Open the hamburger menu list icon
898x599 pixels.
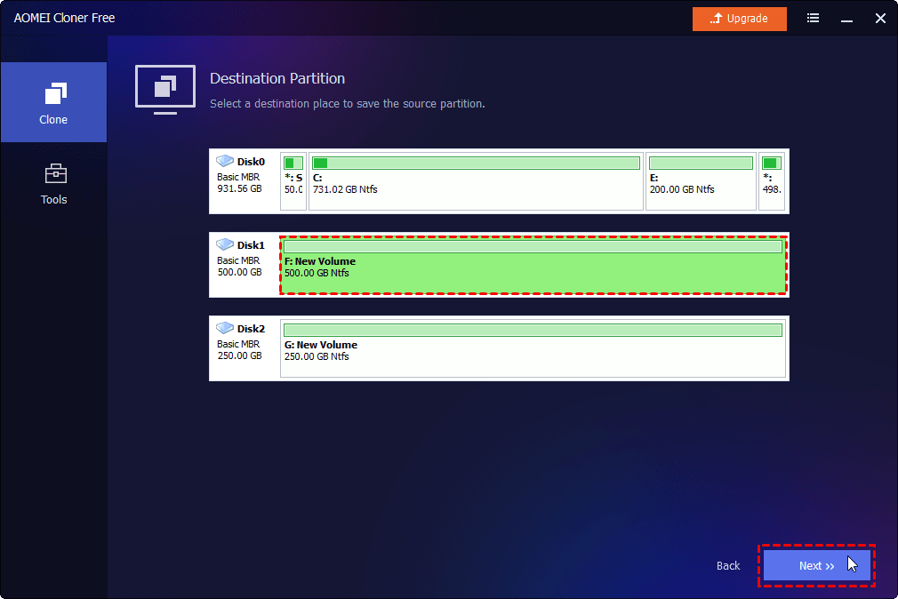(813, 19)
